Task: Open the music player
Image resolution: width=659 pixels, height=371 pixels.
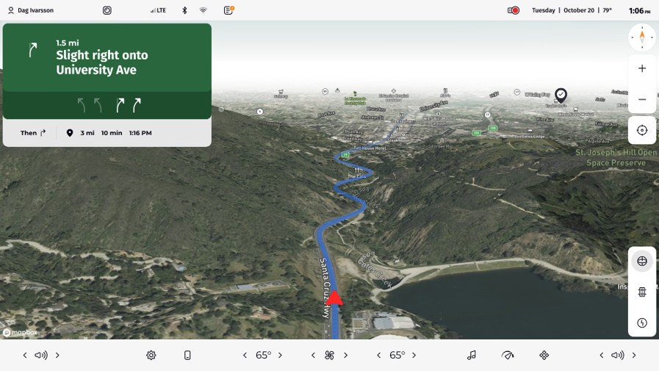Action: [x=472, y=356]
